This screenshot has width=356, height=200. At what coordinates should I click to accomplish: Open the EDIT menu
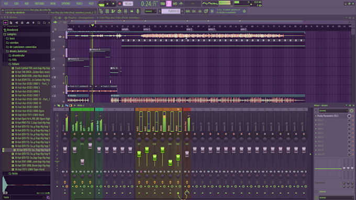coord(16,4)
